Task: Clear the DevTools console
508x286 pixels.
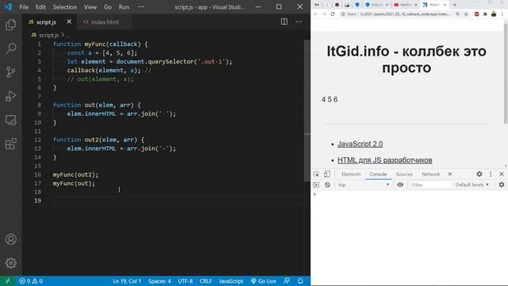Action: click(x=328, y=184)
